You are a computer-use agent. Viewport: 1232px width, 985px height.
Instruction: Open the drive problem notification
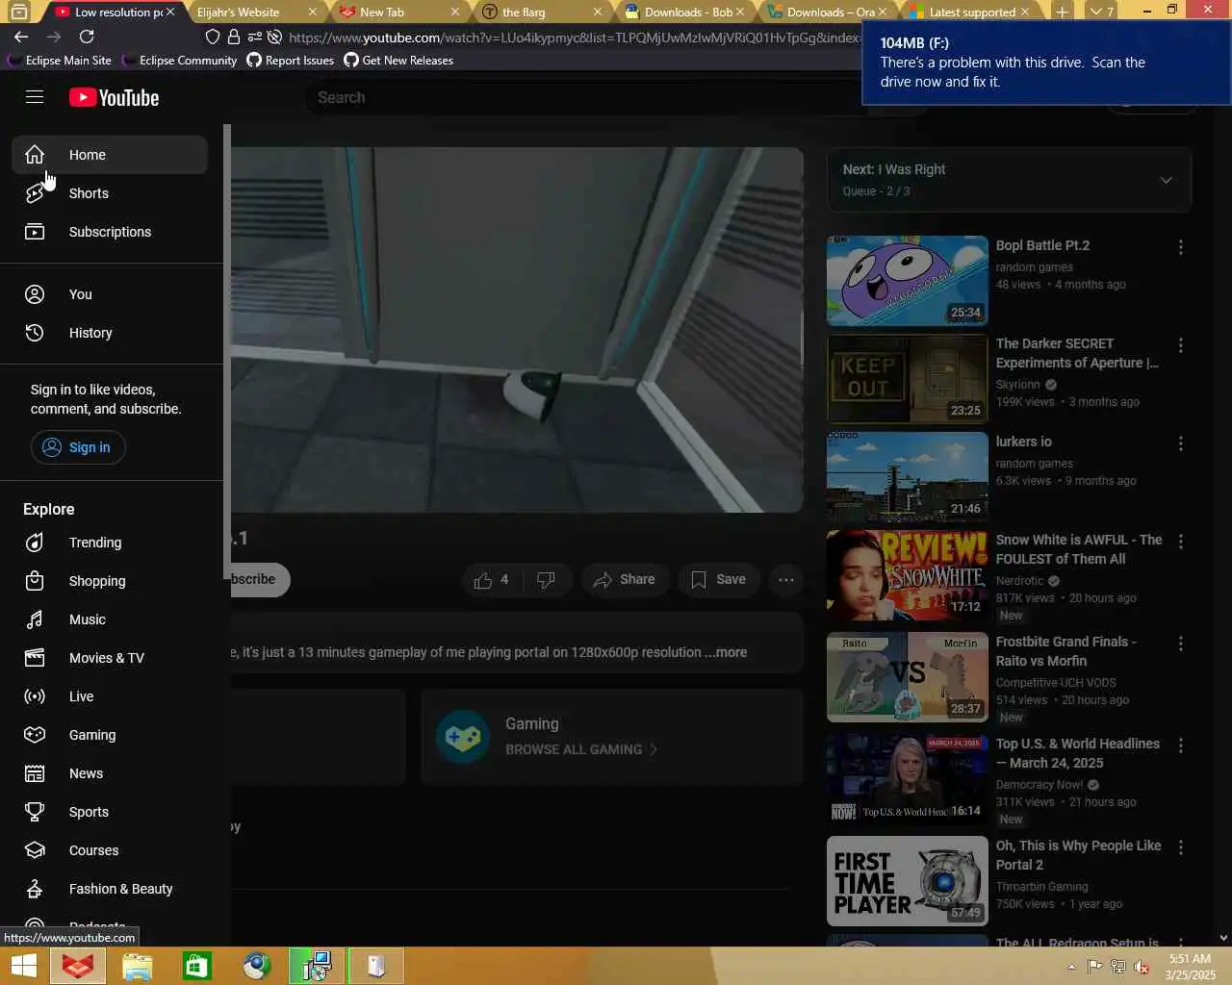1046,63
